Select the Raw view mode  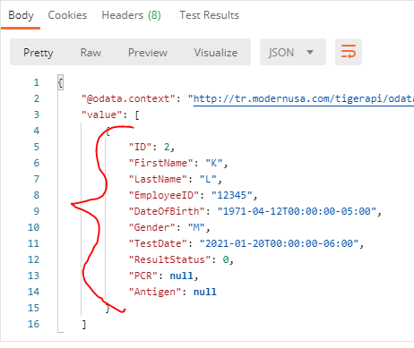91,53
